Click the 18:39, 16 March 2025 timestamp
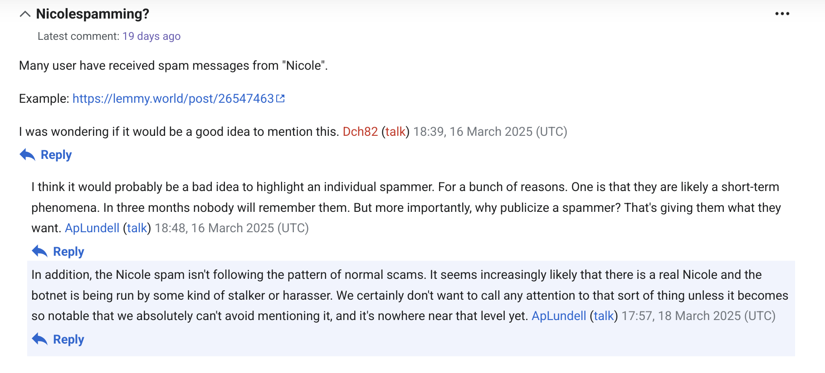Image resolution: width=825 pixels, height=373 pixels. tap(490, 132)
